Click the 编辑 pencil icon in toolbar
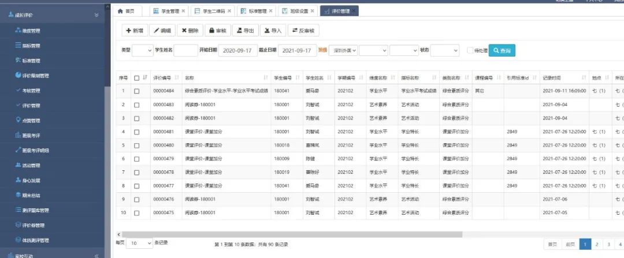Image resolution: width=624 pixels, height=258 pixels. point(162,31)
